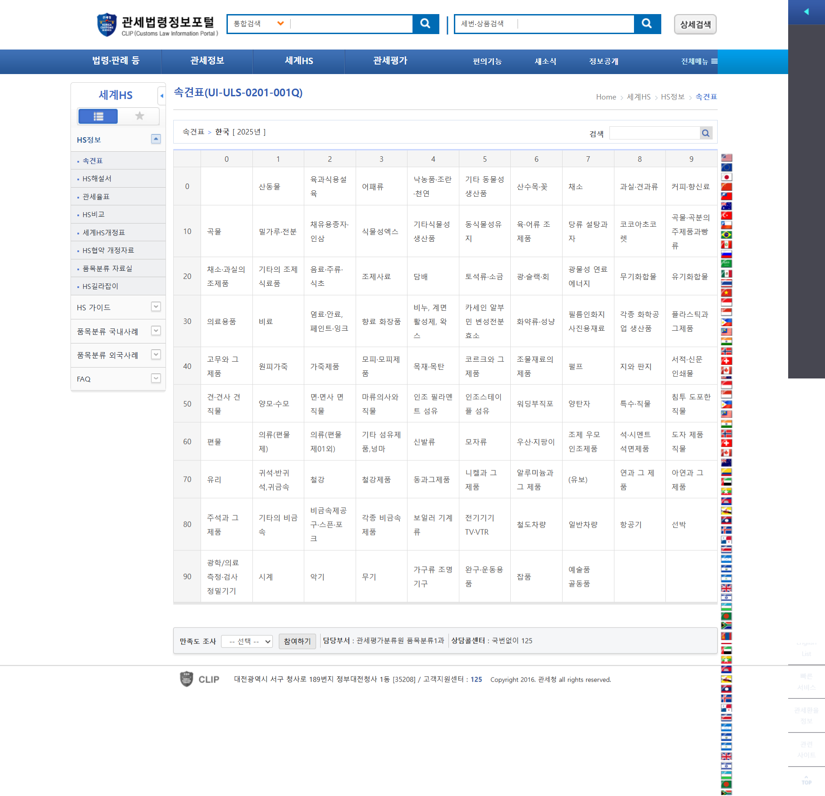The width and height of the screenshot is (825, 796).
Task: Click the 속견표 table search magnifier icon
Action: coord(705,133)
